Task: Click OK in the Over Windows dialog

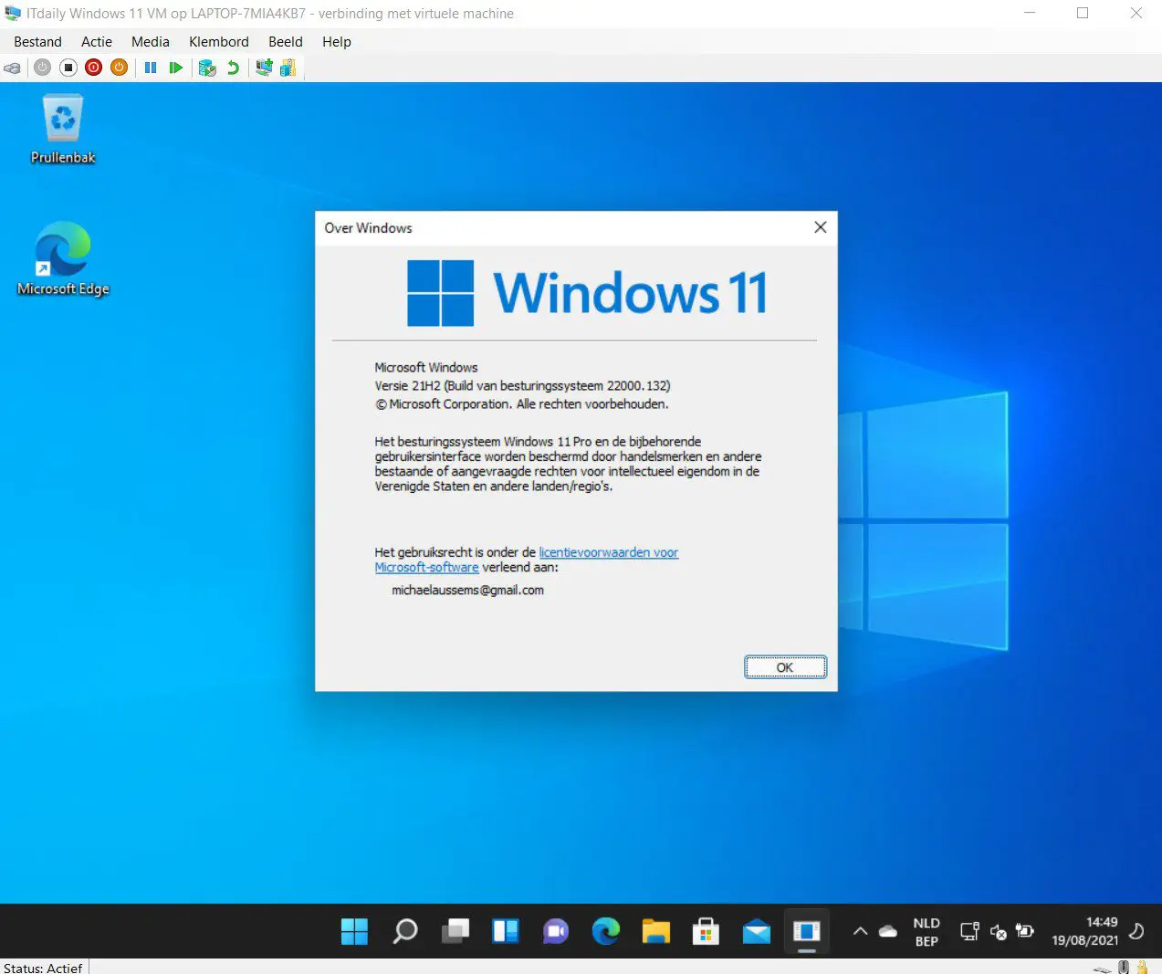Action: 785,667
